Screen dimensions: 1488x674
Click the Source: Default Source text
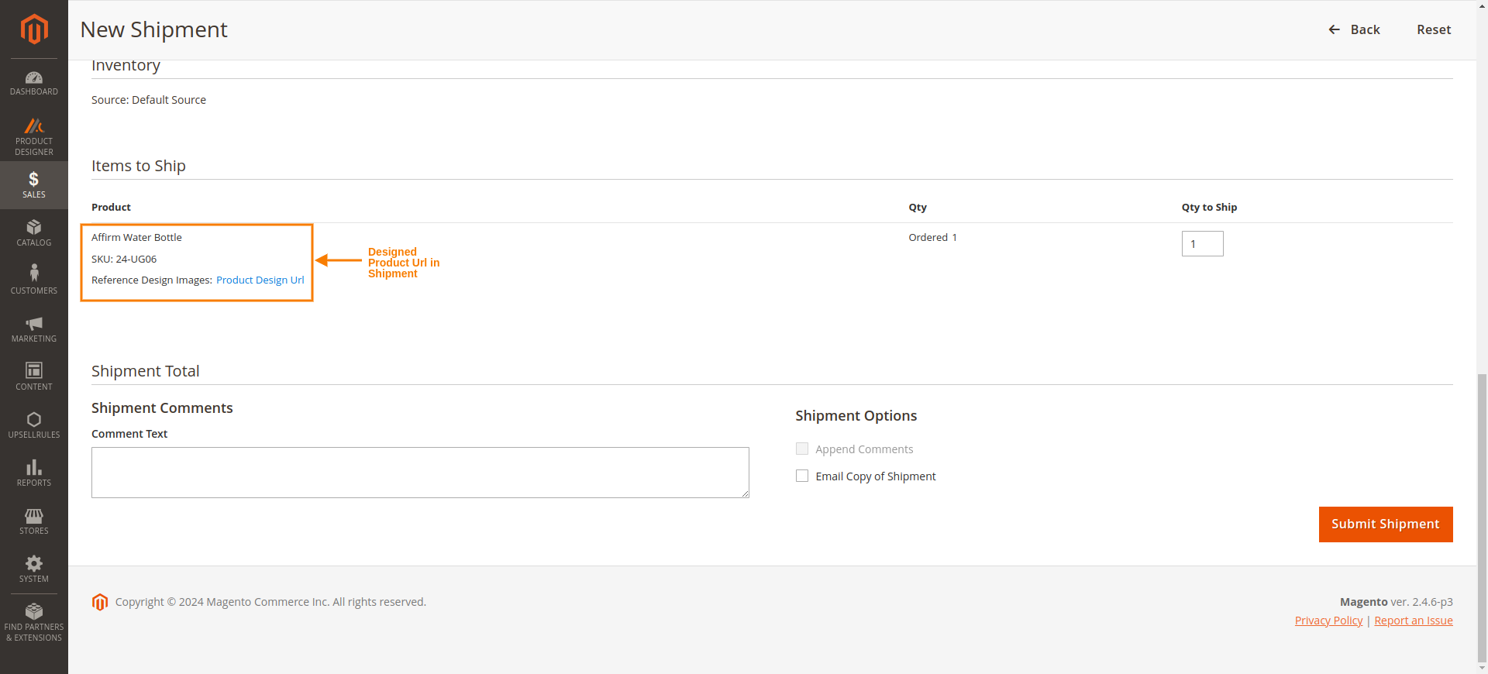pos(149,100)
